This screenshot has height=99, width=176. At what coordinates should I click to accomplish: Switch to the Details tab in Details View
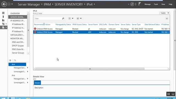point(37,83)
